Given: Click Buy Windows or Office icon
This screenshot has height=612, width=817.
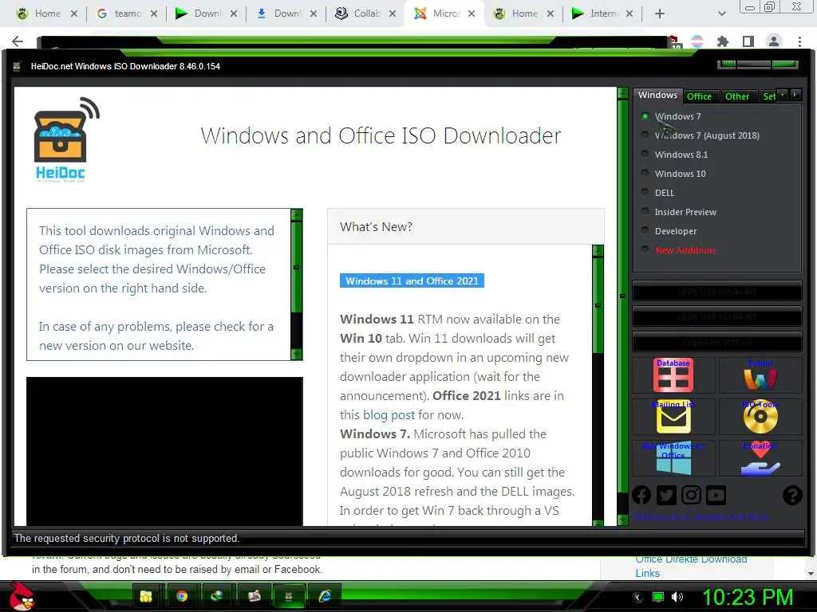Looking at the screenshot, I should pos(673,458).
